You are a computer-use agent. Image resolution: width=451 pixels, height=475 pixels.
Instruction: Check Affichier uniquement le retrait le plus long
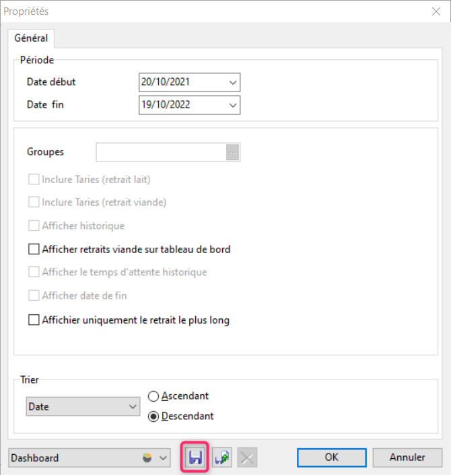[34, 320]
